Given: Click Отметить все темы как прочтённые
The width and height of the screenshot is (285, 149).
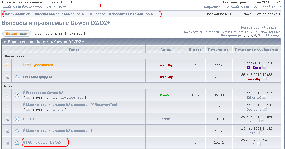Looking at the screenshot, I should (251, 32).
